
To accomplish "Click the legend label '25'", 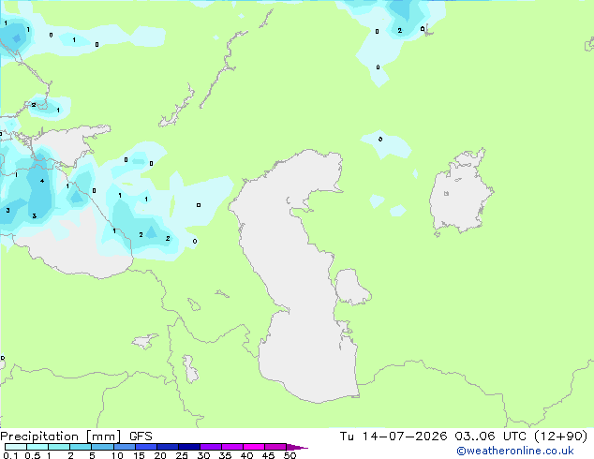I will (x=182, y=455).
